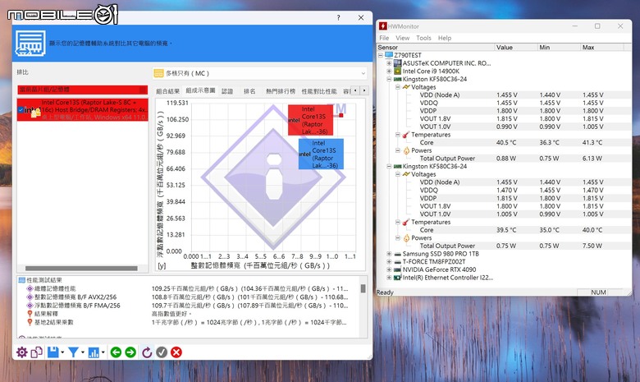This screenshot has width=640, height=382.
Task: Open the File menu in HWMonitor
Action: pyautogui.click(x=384, y=38)
